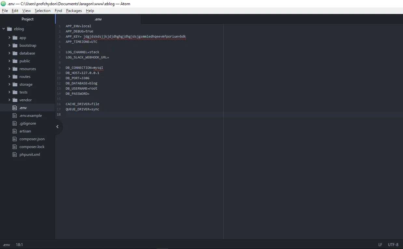Screen dimensions: 403x249
Task: Hide the tree view with collapse arrow
Action: click(x=57, y=127)
